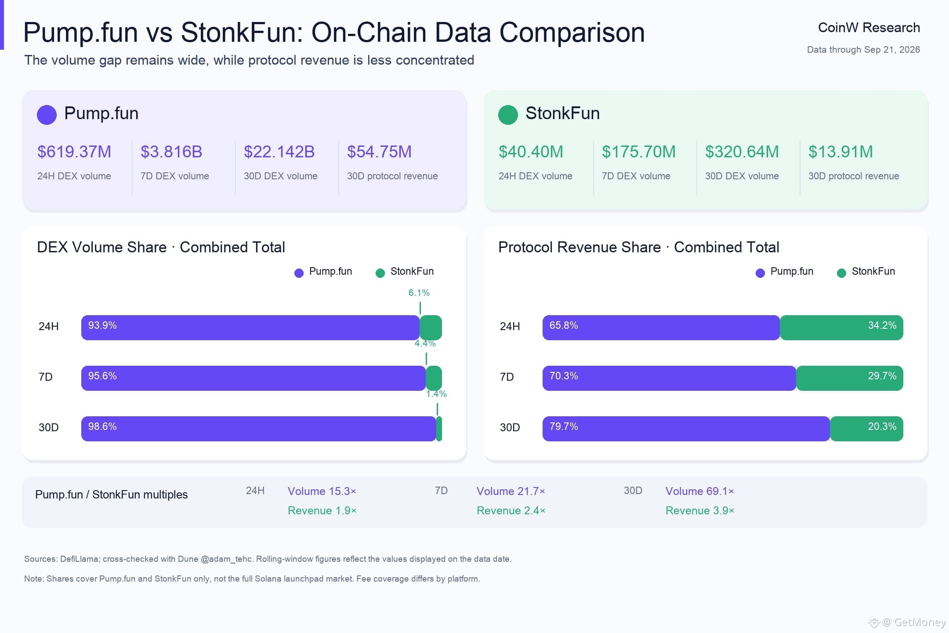Select the 93.9% purple 24H volume bar
Viewport: 949px width, 633px height.
click(x=250, y=327)
